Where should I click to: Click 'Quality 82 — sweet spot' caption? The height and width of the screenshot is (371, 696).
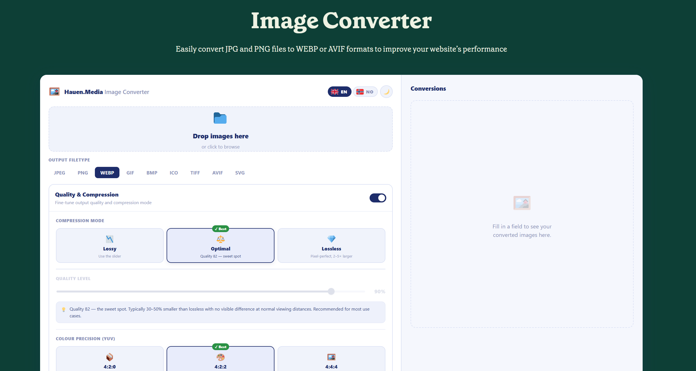221,256
